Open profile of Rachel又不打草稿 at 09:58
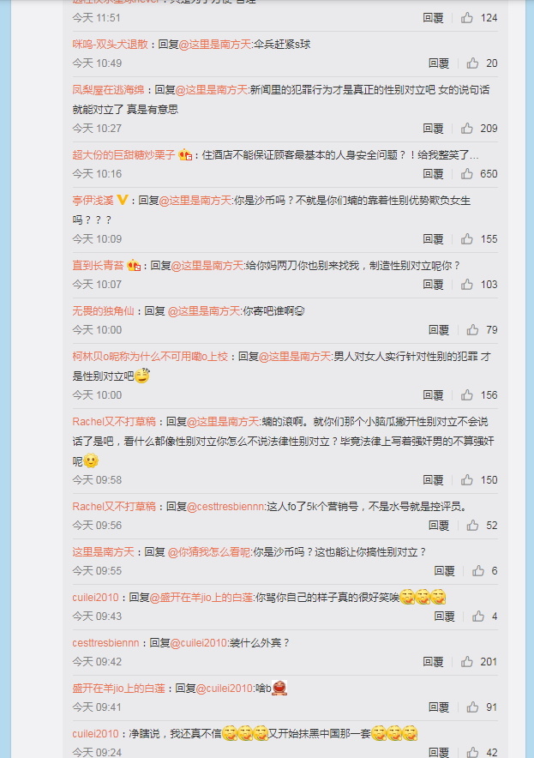 (x=114, y=422)
